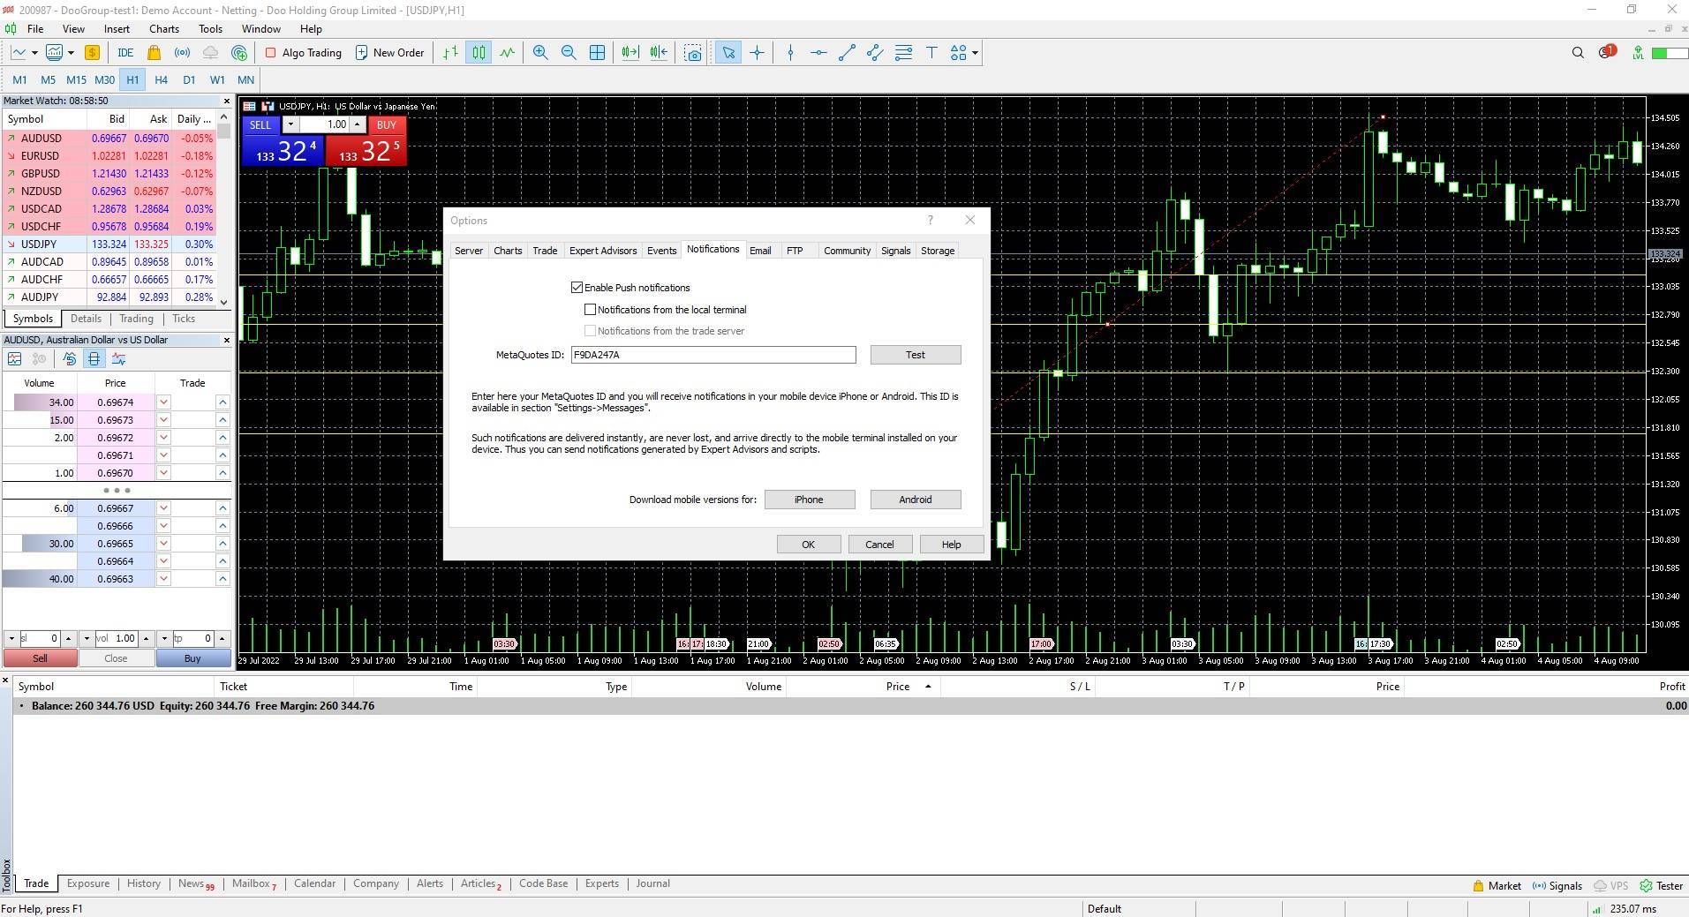
Task: Click the chart screenshot camera icon
Action: tap(693, 53)
